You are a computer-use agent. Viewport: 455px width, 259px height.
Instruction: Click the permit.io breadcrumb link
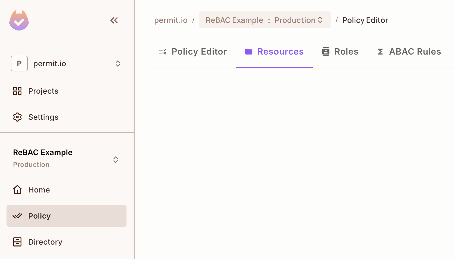171,20
